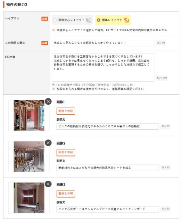Click the 標準レイアウト layout icon
This screenshot has height=222, width=182.
(126, 20)
